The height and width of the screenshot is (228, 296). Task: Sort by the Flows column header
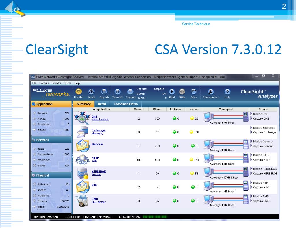click(157, 109)
